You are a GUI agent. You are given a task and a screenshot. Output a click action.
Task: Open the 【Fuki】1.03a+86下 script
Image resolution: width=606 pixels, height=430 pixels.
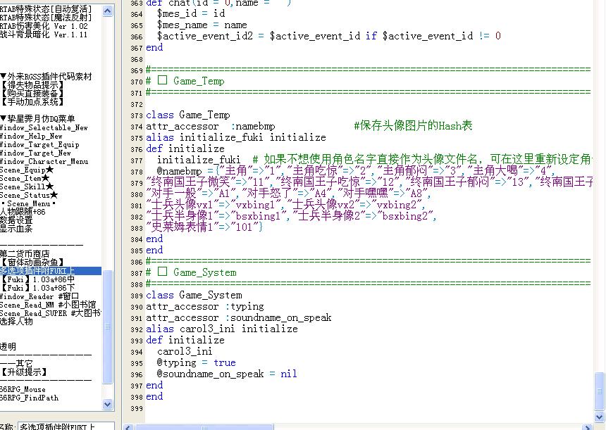(x=37, y=288)
